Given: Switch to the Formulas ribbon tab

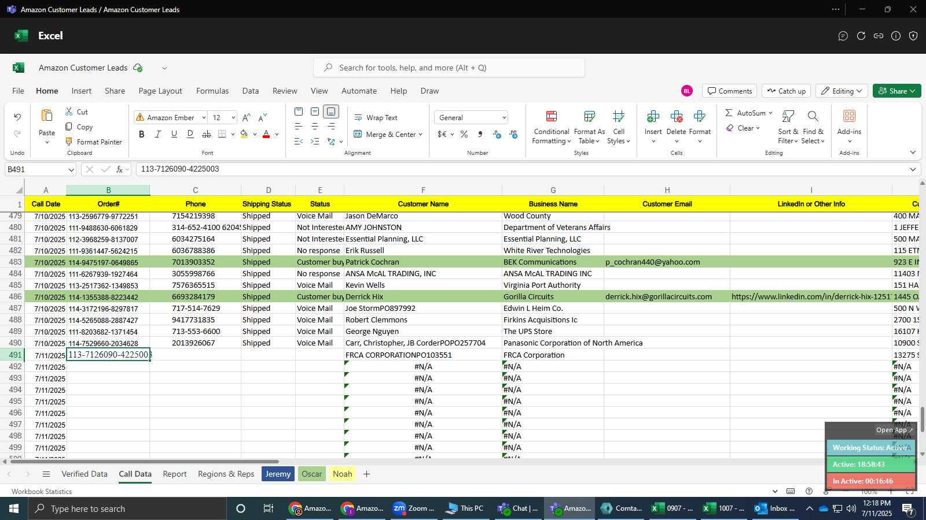Looking at the screenshot, I should (212, 91).
